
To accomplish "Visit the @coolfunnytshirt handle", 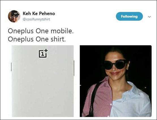I will pos(36,19).
